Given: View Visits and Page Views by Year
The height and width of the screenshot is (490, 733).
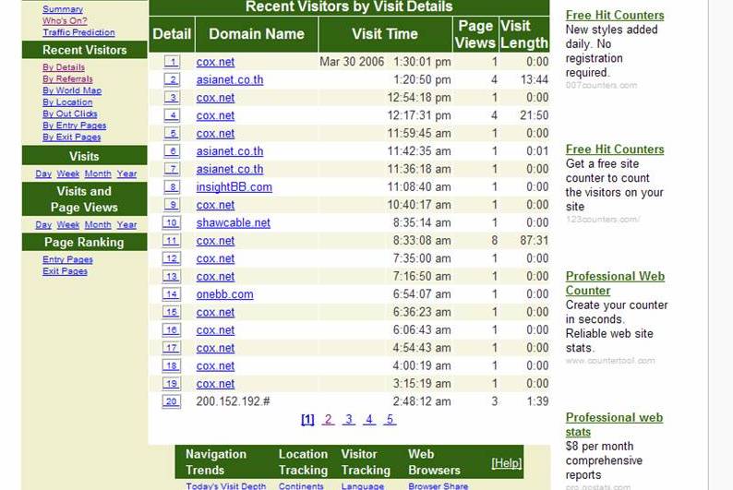Looking at the screenshot, I should [x=126, y=224].
